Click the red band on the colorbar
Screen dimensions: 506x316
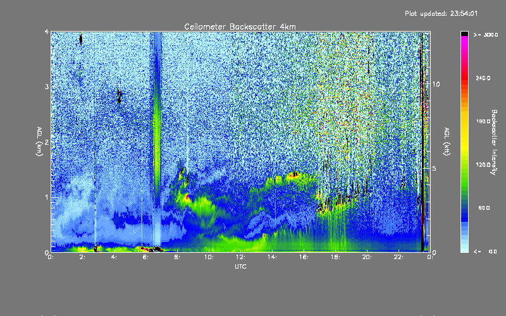(x=464, y=77)
